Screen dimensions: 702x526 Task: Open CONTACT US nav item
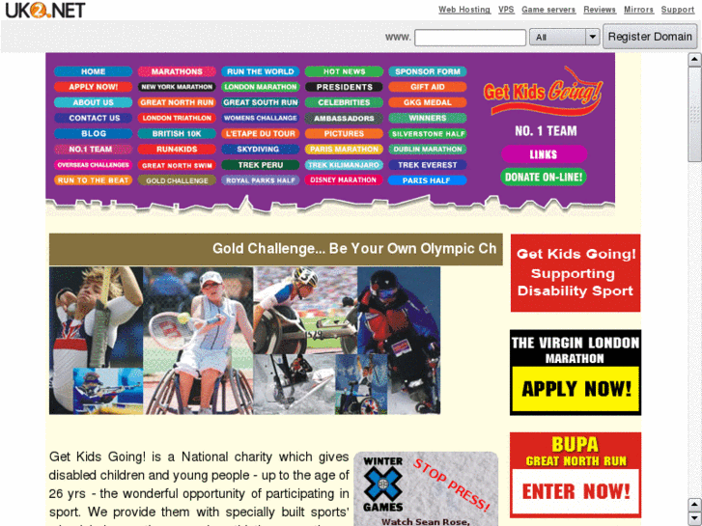point(93,118)
